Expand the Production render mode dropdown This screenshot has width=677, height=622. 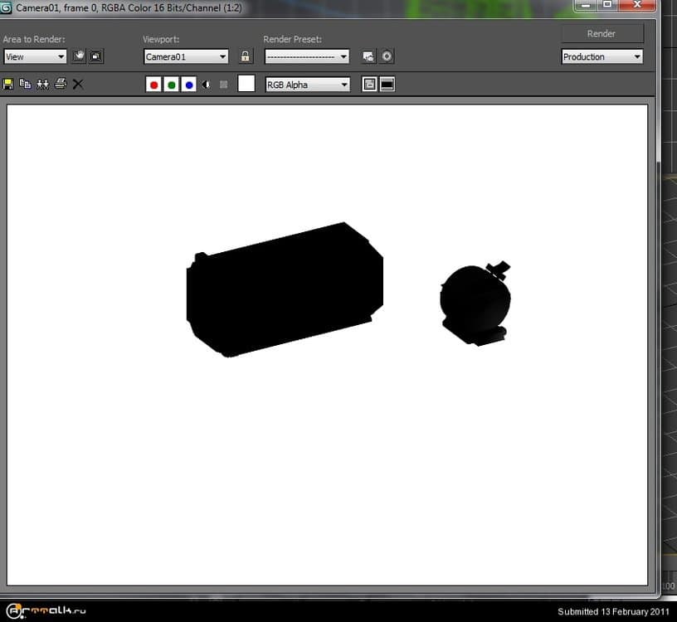[x=602, y=56]
